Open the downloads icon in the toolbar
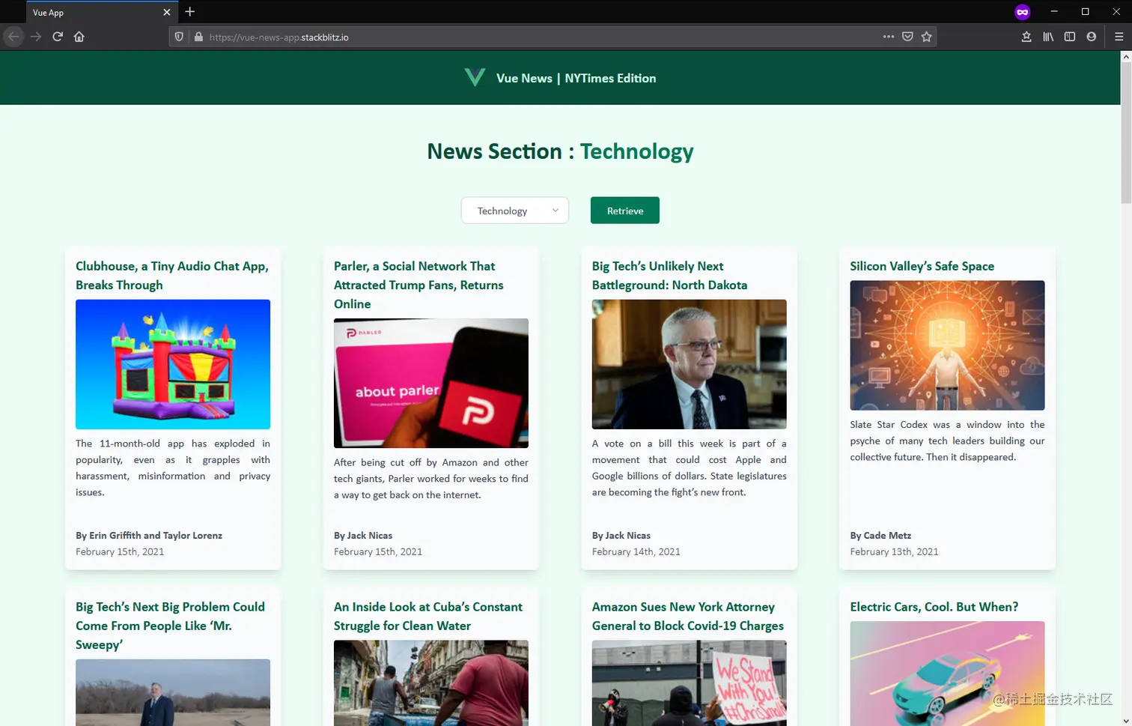This screenshot has width=1132, height=726. (x=1026, y=36)
